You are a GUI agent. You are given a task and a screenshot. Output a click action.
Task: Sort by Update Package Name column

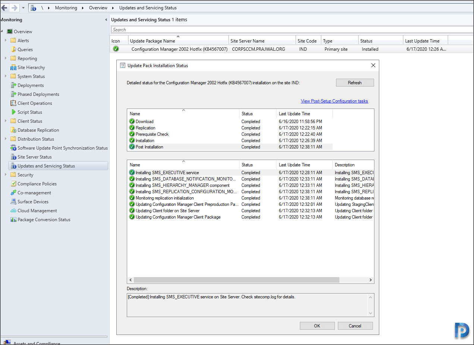tap(178, 41)
